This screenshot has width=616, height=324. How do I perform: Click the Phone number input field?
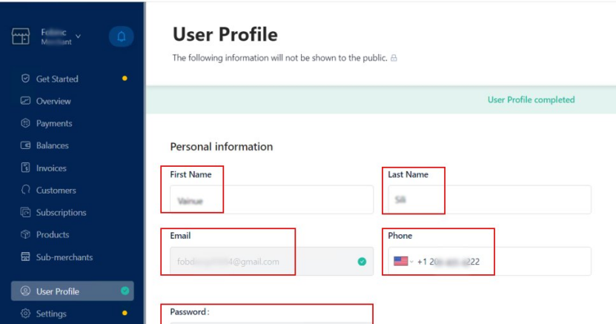coord(519,261)
